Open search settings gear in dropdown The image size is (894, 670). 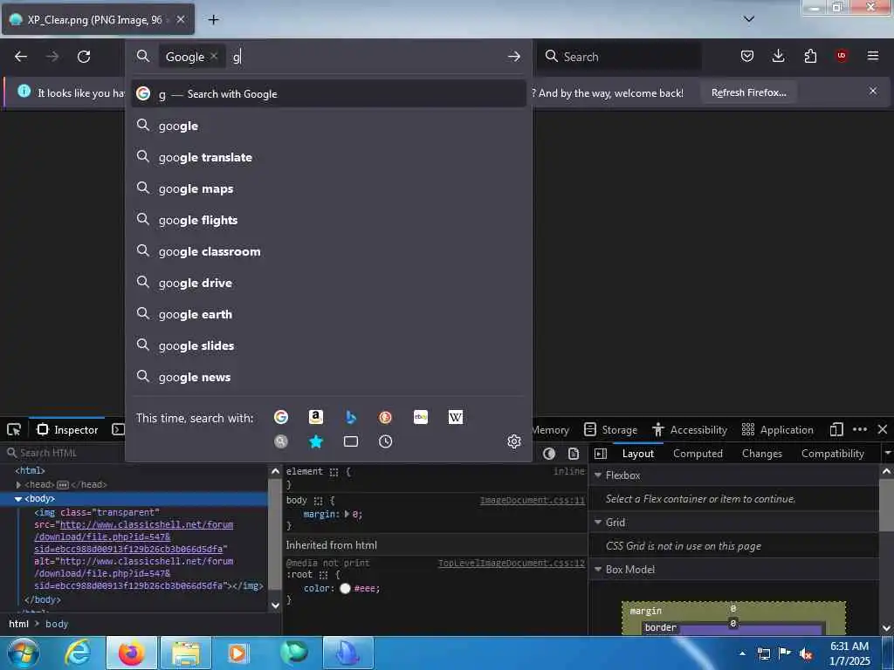pos(514,441)
